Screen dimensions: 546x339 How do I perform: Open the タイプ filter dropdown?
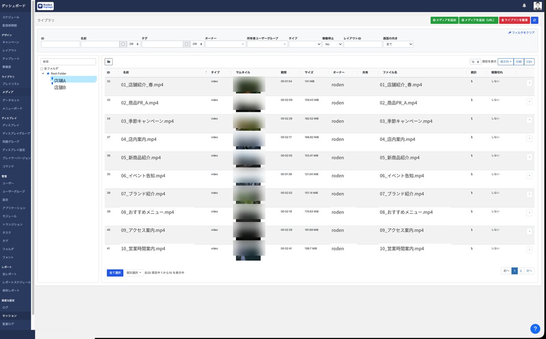(305, 44)
